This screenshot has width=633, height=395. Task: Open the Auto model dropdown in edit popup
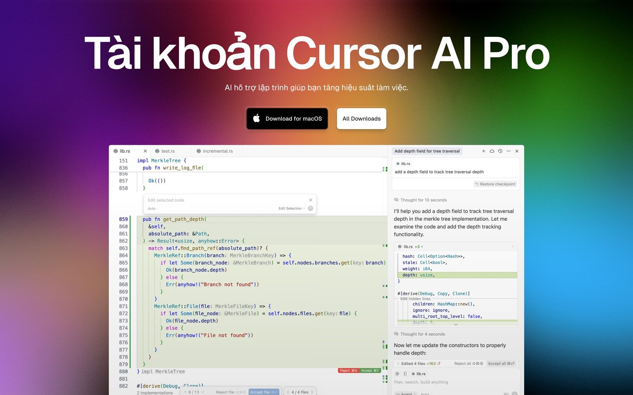[153, 208]
